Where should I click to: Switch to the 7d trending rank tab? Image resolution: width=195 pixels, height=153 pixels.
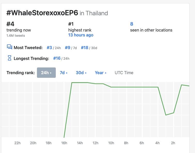click(x=64, y=73)
